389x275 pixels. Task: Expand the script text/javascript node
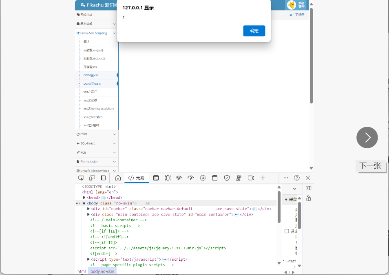click(x=88, y=259)
